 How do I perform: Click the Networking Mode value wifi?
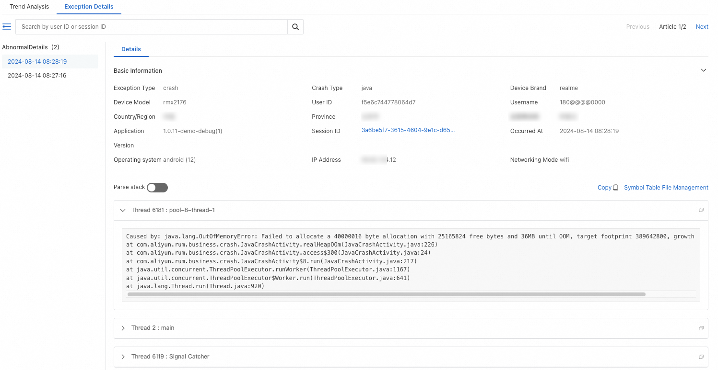(x=565, y=160)
